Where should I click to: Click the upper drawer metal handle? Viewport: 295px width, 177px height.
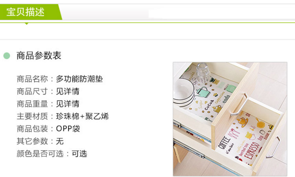click(x=240, y=104)
